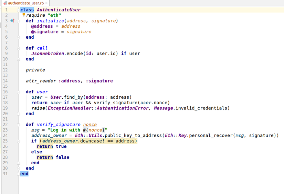Click line number 12 in the gutter
The image size is (284, 194).
(x=5, y=70)
